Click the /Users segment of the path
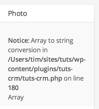Viewport: 99px width, 109px height. pyautogui.click(x=18, y=60)
